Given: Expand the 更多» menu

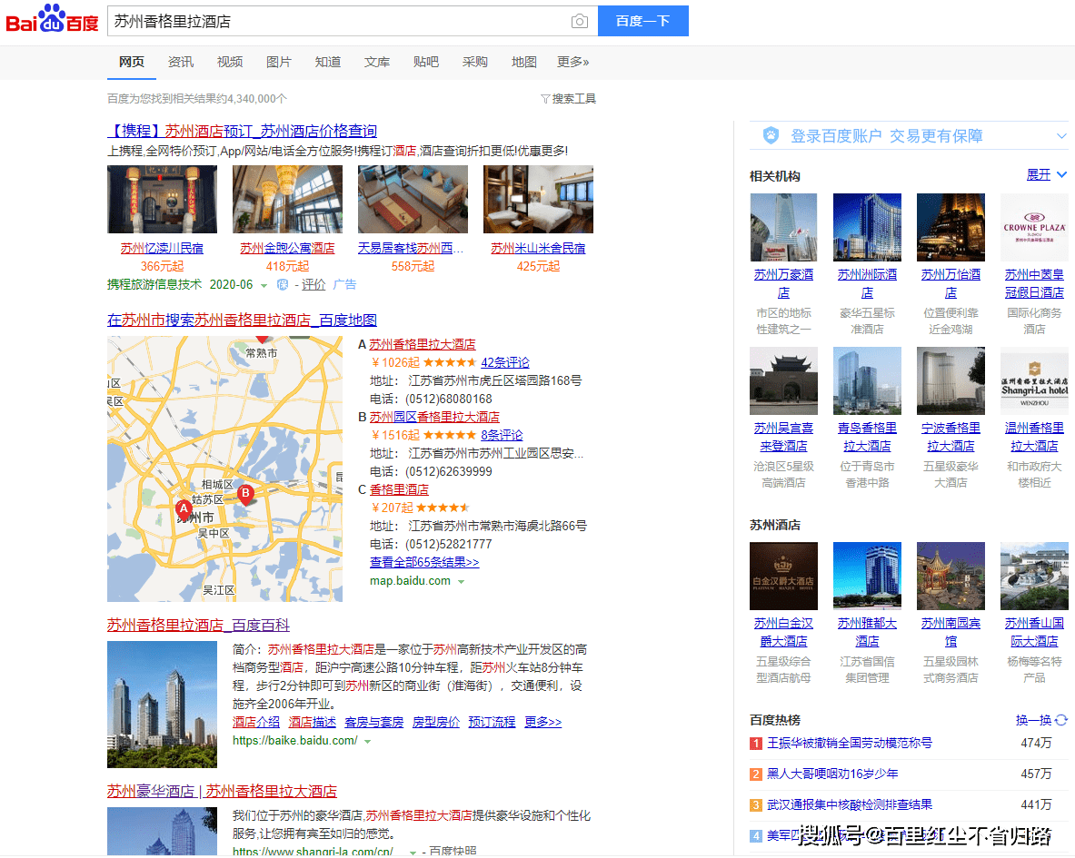Looking at the screenshot, I should pyautogui.click(x=572, y=62).
